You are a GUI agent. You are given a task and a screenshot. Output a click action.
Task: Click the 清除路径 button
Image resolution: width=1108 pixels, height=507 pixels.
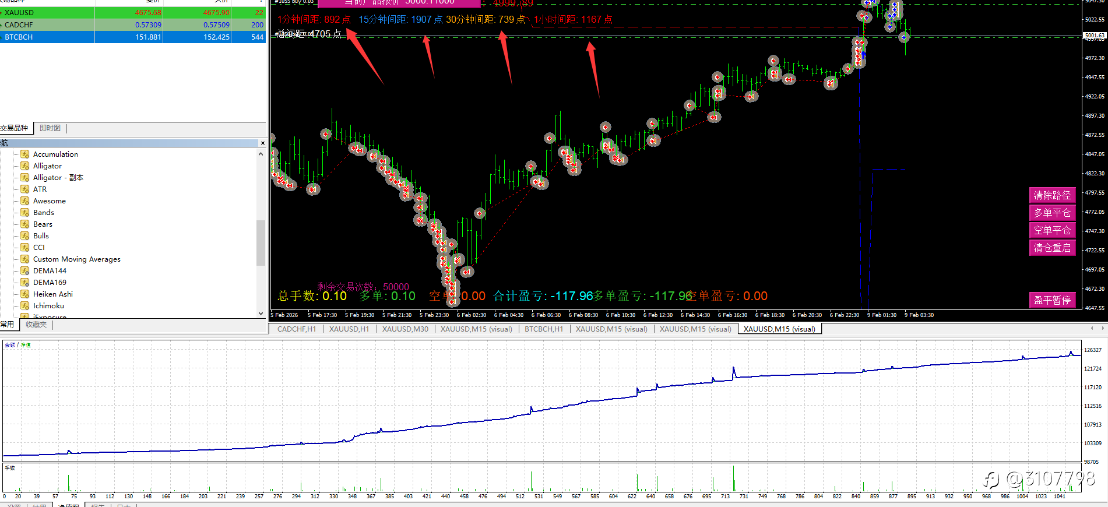coord(1052,195)
